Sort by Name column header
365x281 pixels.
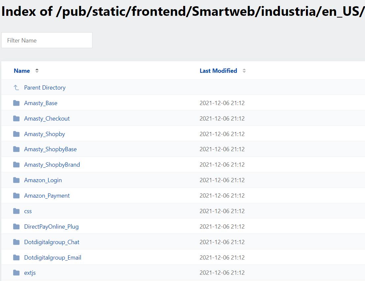point(22,70)
